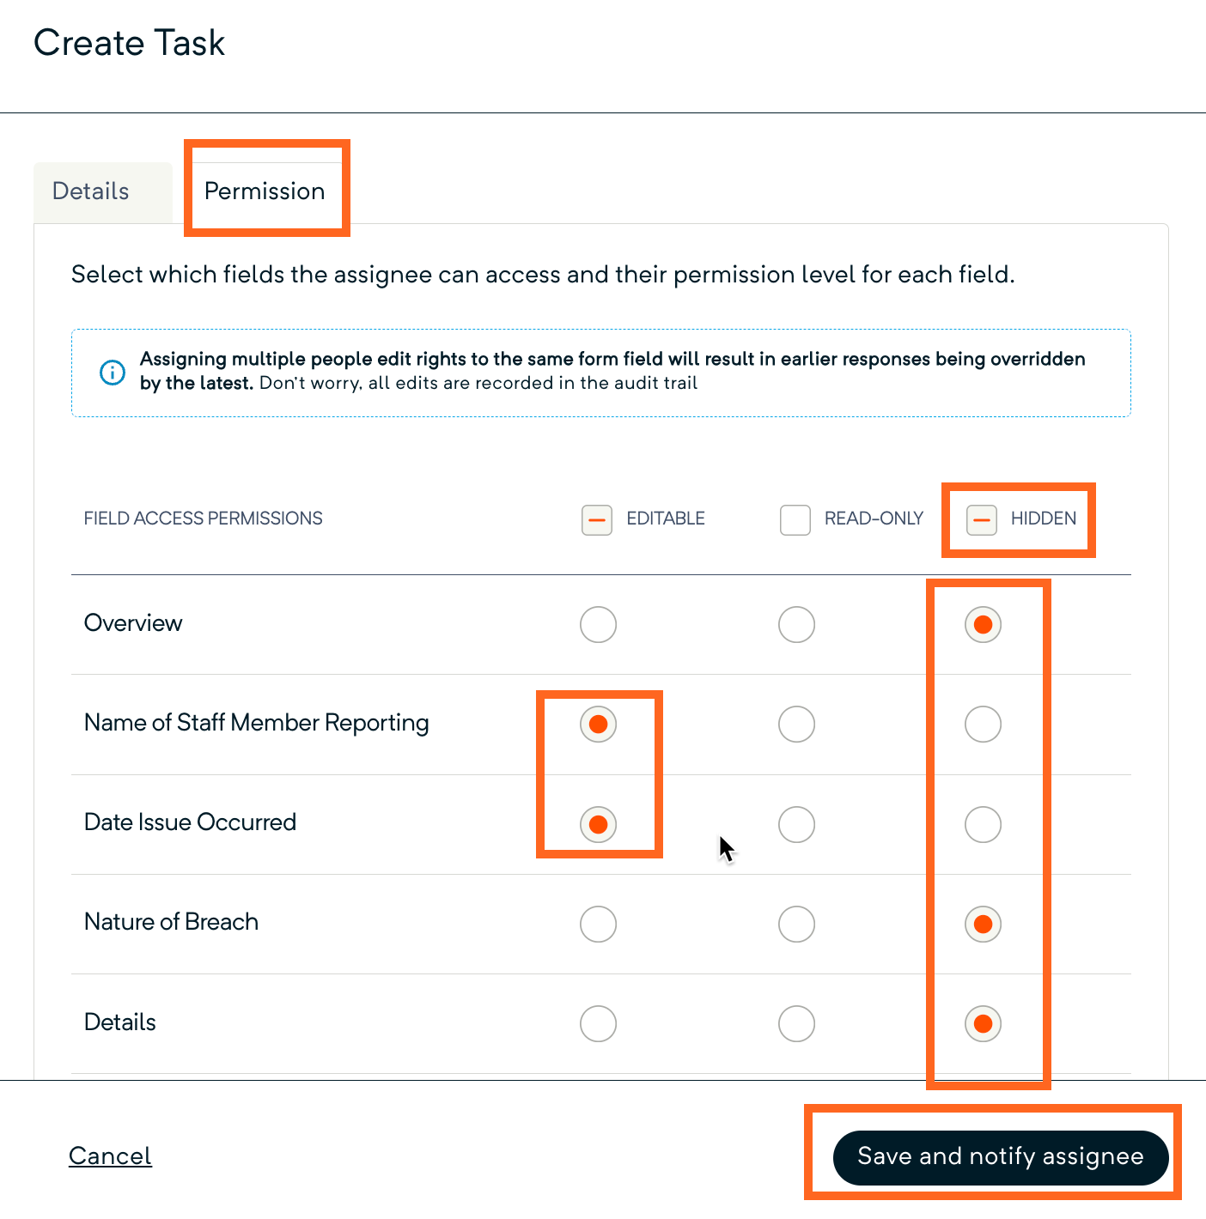Hide the Date Issue Occurred field
This screenshot has height=1219, width=1206.
click(x=983, y=824)
